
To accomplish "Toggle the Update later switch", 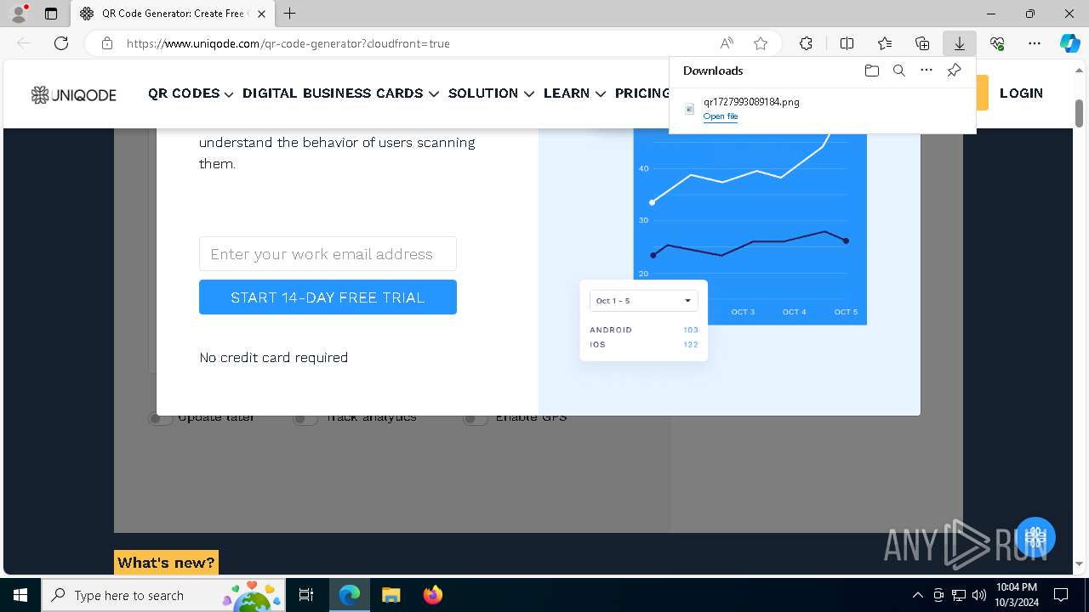I will (161, 417).
